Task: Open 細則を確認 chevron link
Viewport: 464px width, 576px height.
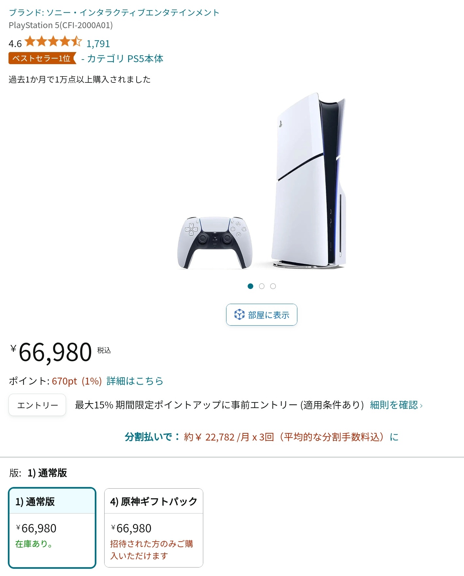Action: [396, 405]
